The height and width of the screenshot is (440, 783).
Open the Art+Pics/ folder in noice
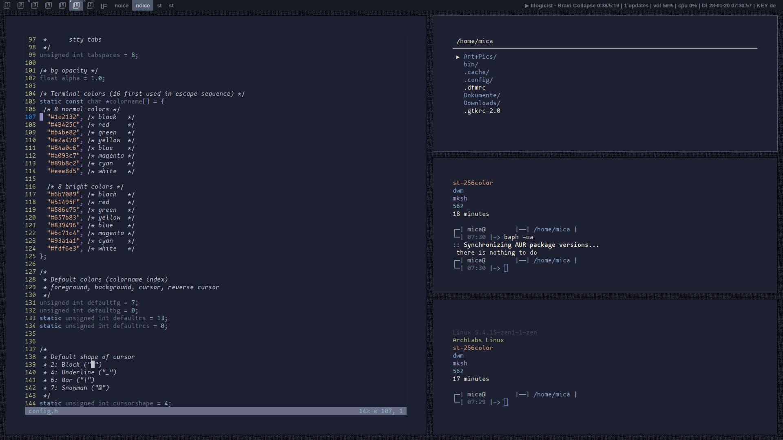tap(480, 57)
